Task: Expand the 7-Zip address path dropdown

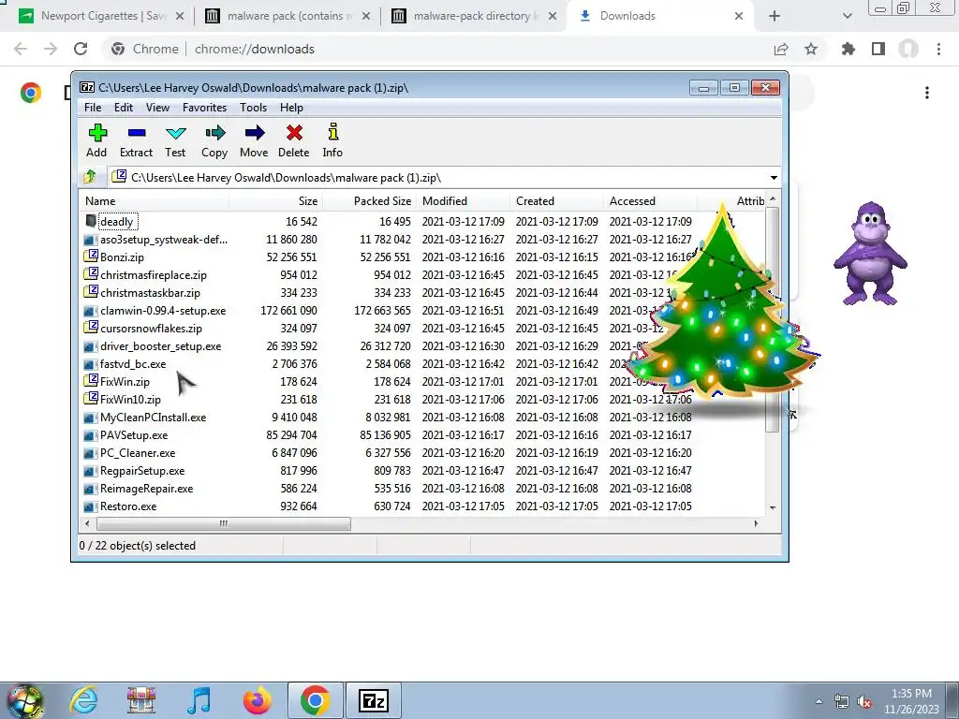Action: [x=774, y=178]
